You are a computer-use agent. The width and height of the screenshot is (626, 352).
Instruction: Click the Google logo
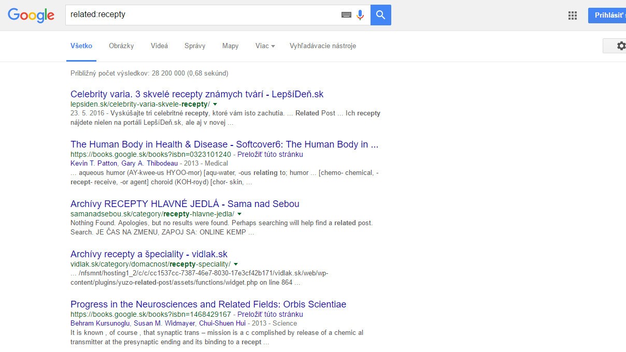[x=31, y=15]
